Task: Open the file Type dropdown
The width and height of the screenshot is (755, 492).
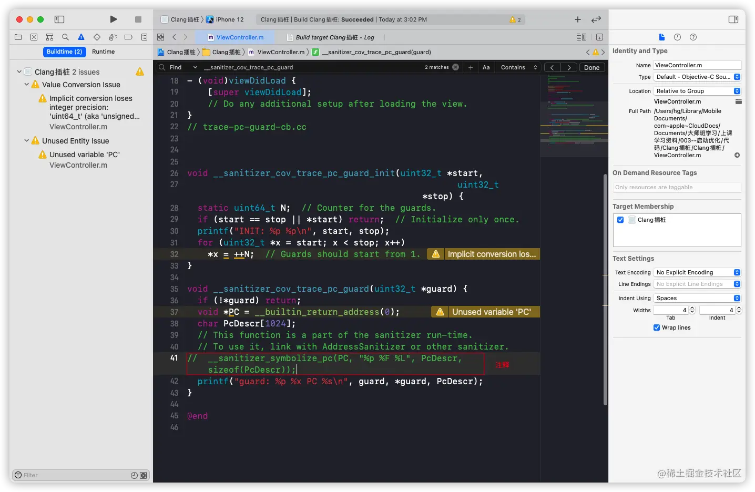Action: tap(697, 77)
